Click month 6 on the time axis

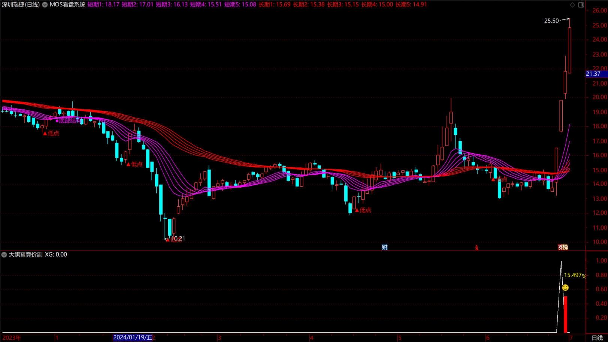point(488,338)
